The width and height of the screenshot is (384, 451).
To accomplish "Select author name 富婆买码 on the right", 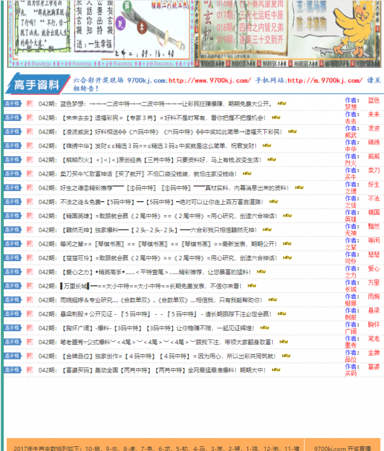I will click(362, 370).
